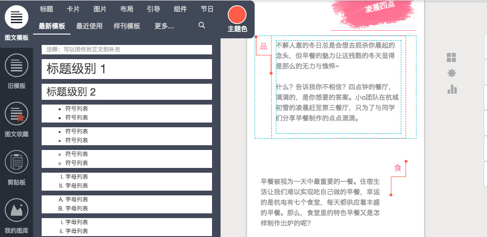Click the 凌晨四点 banner heading
The height and width of the screenshot is (237, 487).
pos(380,7)
